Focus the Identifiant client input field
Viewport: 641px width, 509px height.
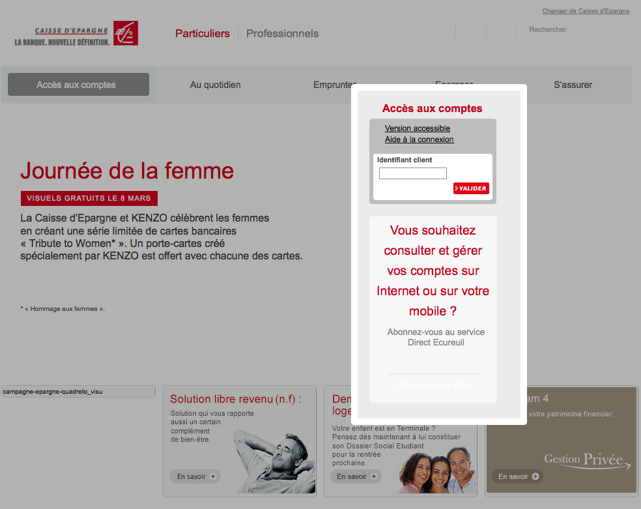point(413,173)
